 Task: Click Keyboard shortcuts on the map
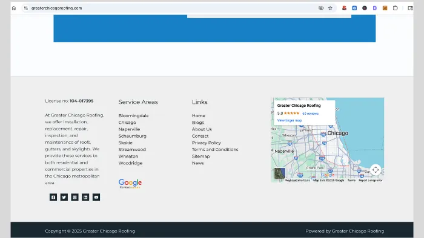(x=297, y=181)
